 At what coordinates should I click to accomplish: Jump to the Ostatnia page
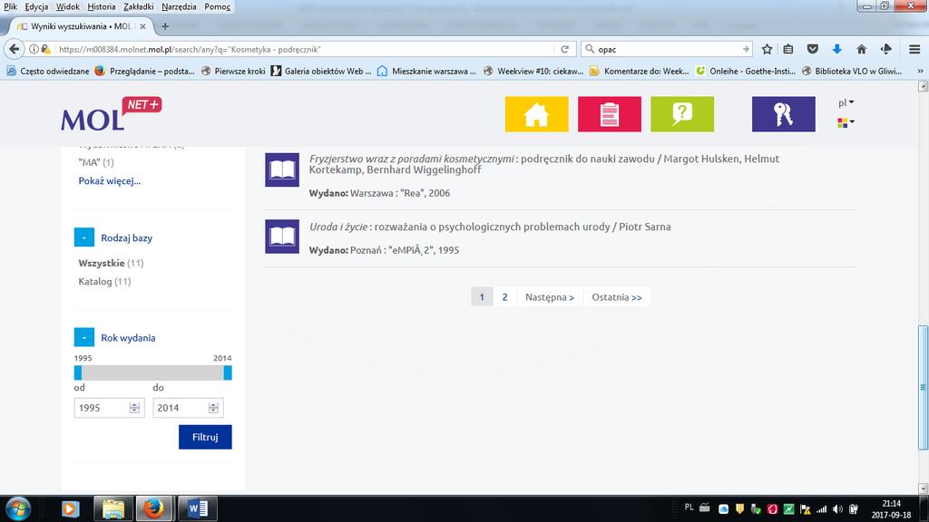pyautogui.click(x=617, y=297)
